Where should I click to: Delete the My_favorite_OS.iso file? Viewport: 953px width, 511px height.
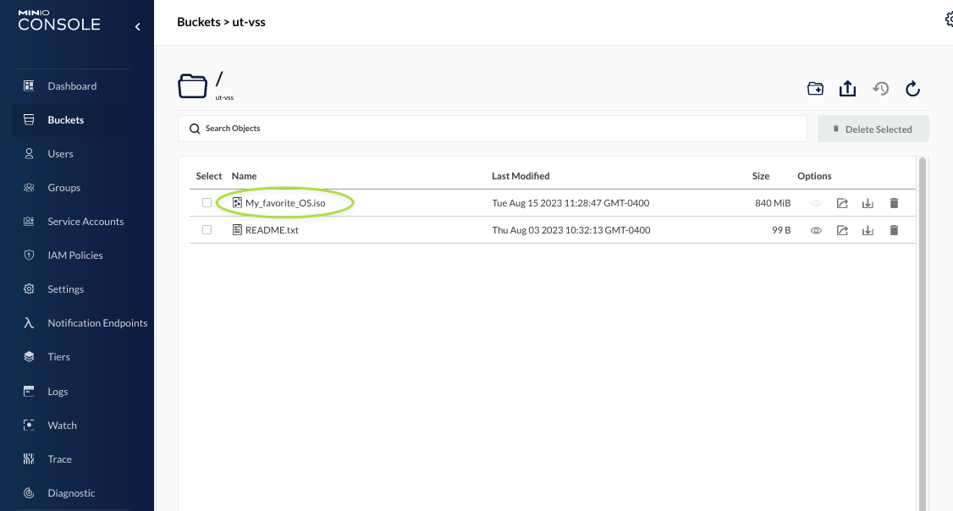(894, 203)
